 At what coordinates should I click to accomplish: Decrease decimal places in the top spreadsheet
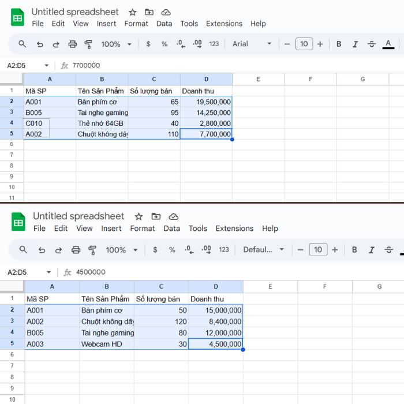181,44
